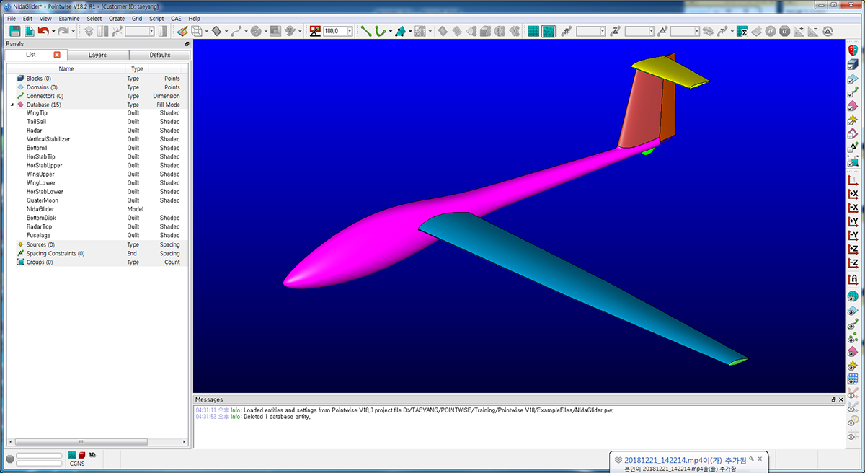The height and width of the screenshot is (473, 865).
Task: Click the Undo red arrow icon
Action: click(44, 31)
